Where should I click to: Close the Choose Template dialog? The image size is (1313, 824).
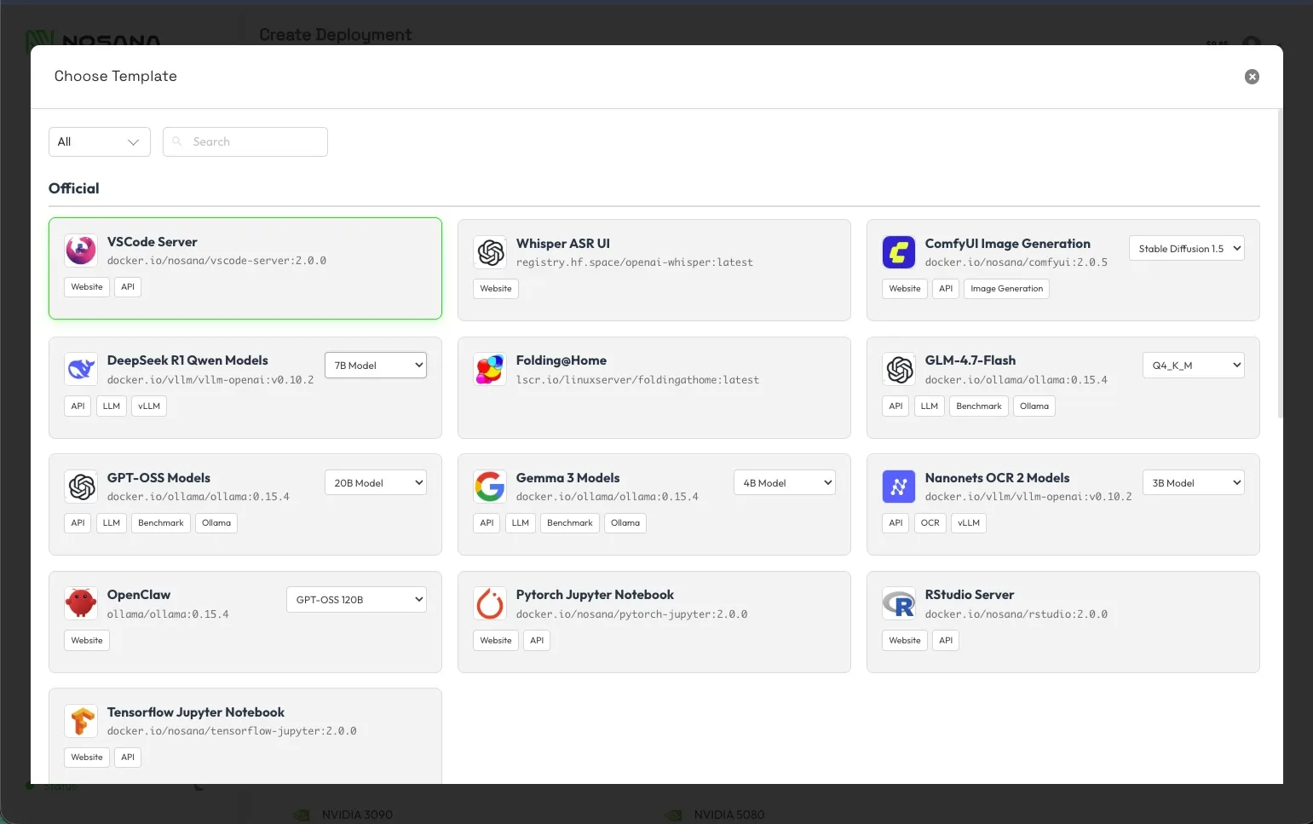(x=1252, y=77)
